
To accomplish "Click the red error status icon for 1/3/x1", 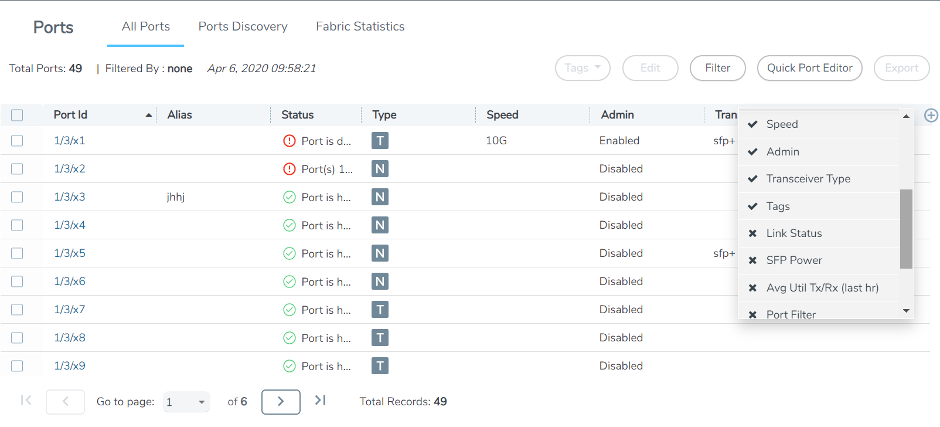I will point(290,141).
